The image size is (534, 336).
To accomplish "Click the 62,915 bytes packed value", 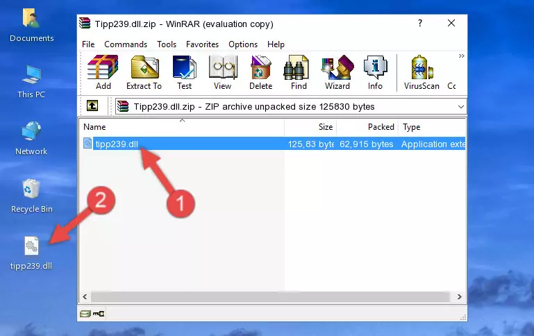I will pyautogui.click(x=367, y=144).
